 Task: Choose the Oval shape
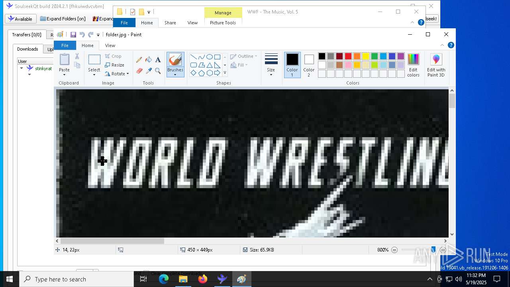209,57
